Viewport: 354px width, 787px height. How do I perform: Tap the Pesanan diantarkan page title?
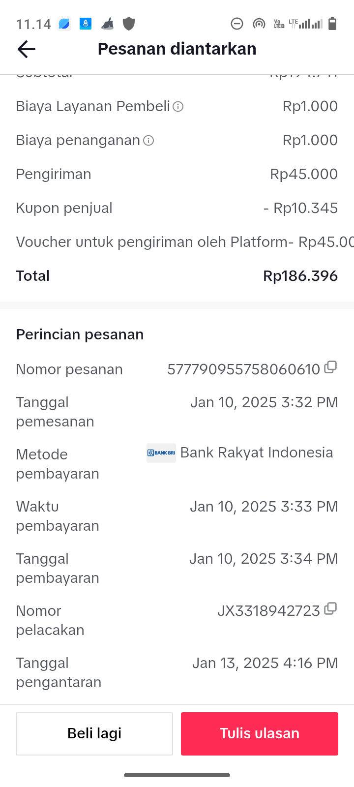[x=177, y=49]
